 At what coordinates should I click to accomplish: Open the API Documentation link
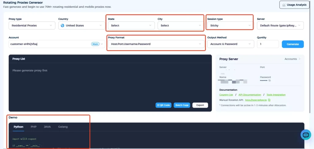[250, 95]
